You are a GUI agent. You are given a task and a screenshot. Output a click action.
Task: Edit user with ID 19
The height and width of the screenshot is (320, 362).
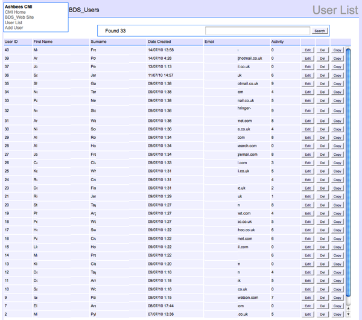[x=308, y=214]
